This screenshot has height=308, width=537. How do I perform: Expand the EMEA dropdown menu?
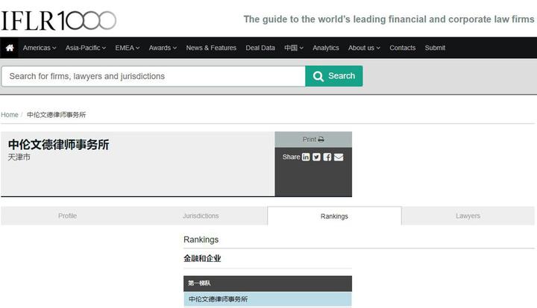click(x=128, y=48)
